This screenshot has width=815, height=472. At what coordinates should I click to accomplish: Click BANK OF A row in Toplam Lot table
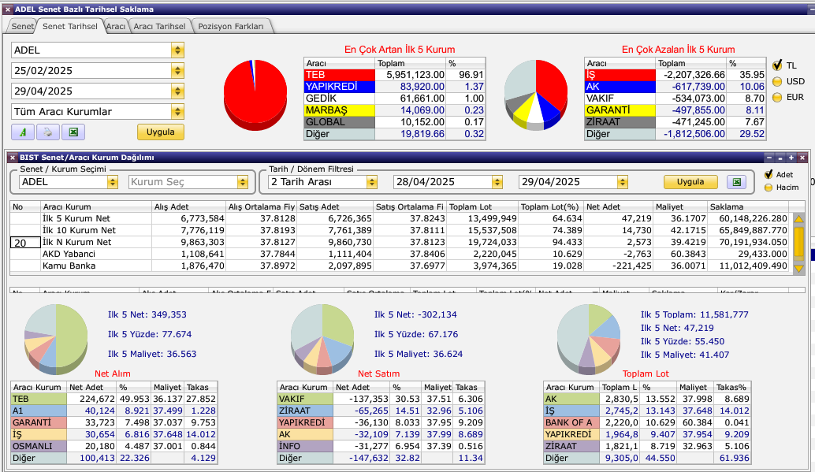648,422
